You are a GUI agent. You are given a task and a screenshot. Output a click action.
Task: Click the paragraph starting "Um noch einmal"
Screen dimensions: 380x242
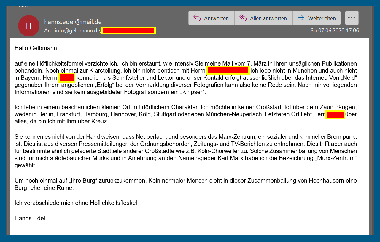[185, 184]
